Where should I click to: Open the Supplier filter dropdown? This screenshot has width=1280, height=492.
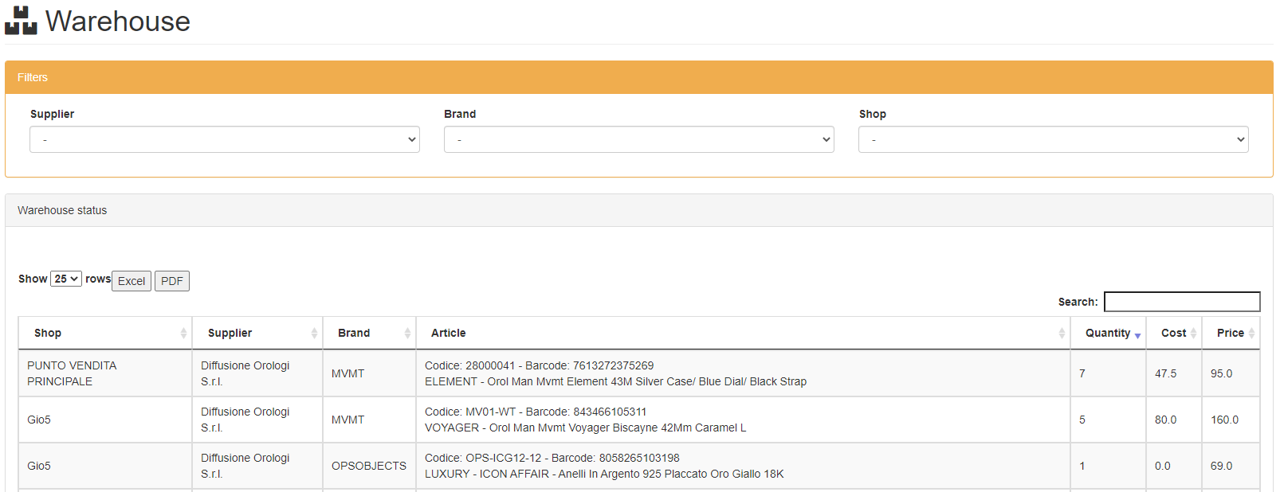pos(225,139)
